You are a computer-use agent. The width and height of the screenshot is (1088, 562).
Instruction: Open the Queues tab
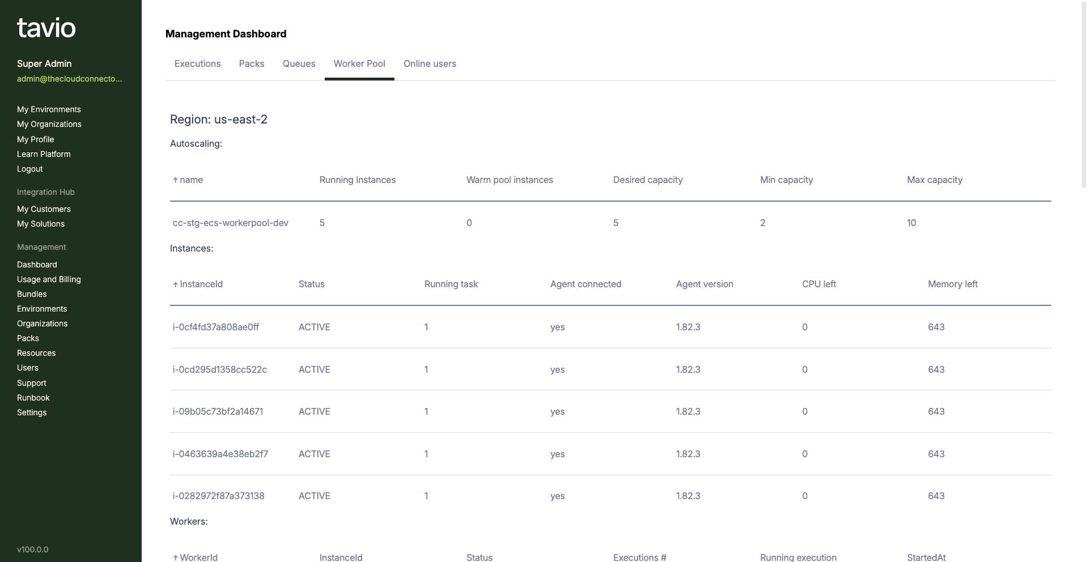(299, 64)
